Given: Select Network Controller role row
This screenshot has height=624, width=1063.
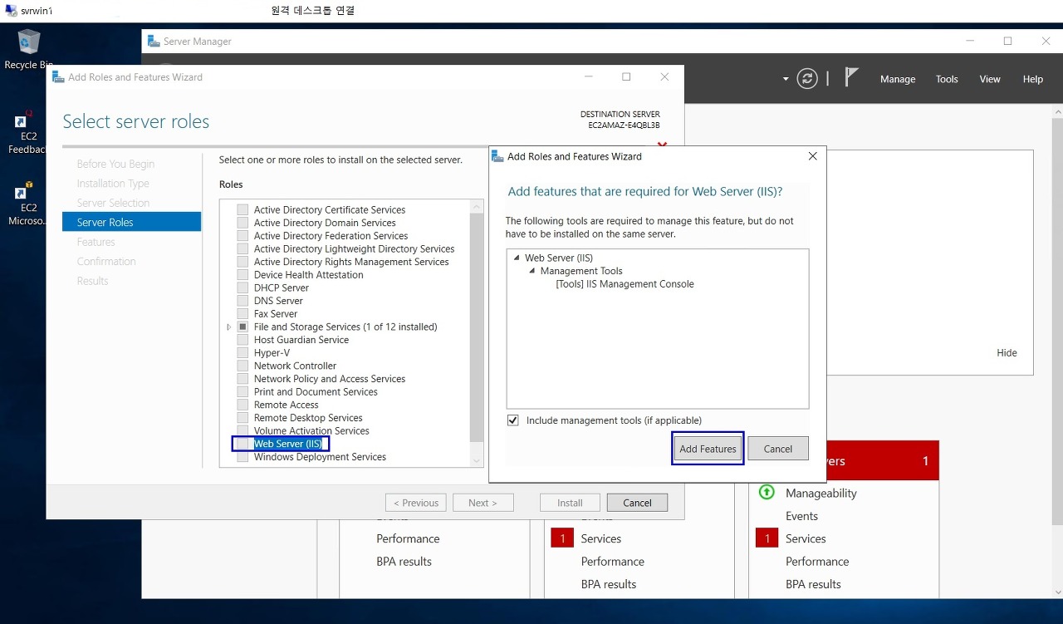Looking at the screenshot, I should click(x=295, y=366).
